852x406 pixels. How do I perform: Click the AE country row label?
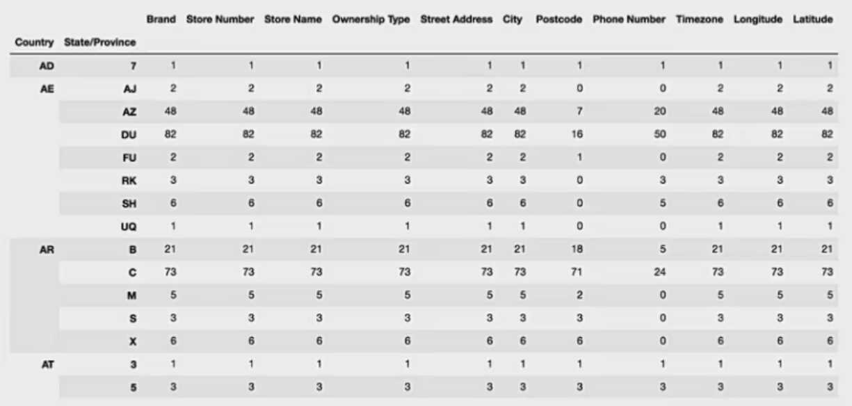pyautogui.click(x=47, y=89)
